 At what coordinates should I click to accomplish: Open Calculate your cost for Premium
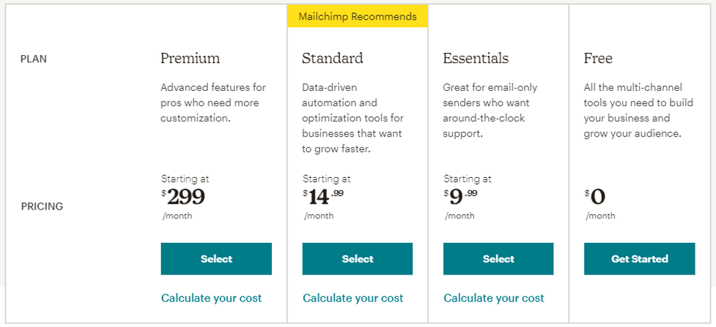coord(211,298)
